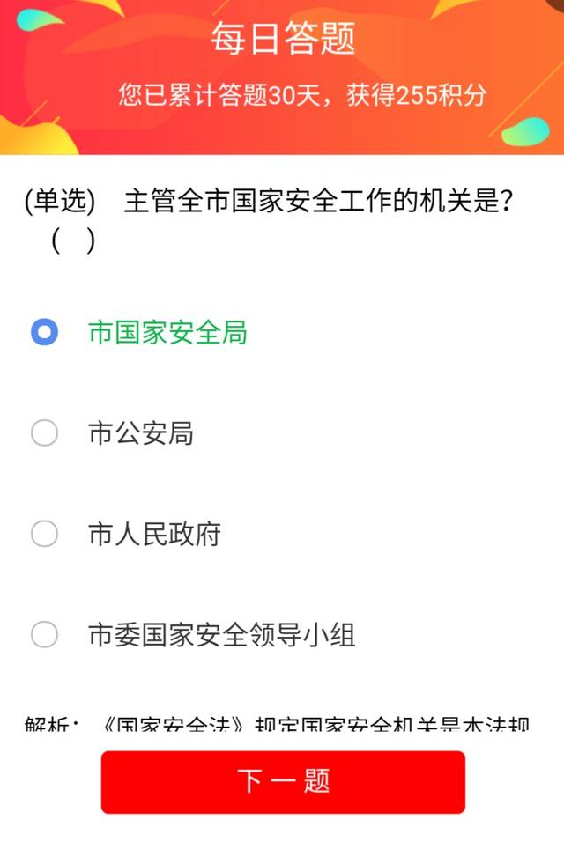Select the 市国家安全局 radio button
The width and height of the screenshot is (564, 857).
tap(44, 332)
